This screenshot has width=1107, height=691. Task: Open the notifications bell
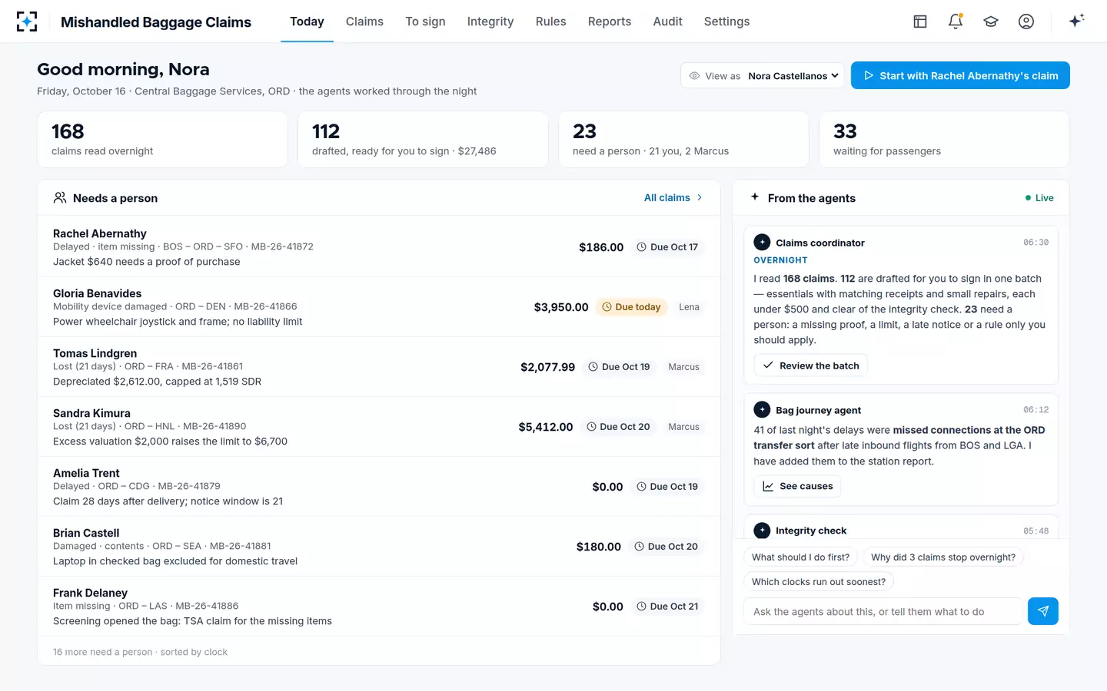(x=956, y=21)
